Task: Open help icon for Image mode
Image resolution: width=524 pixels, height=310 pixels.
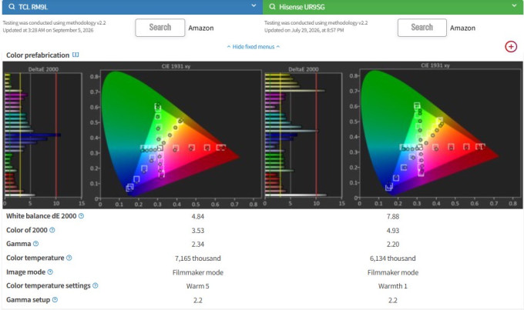Action: (x=50, y=272)
